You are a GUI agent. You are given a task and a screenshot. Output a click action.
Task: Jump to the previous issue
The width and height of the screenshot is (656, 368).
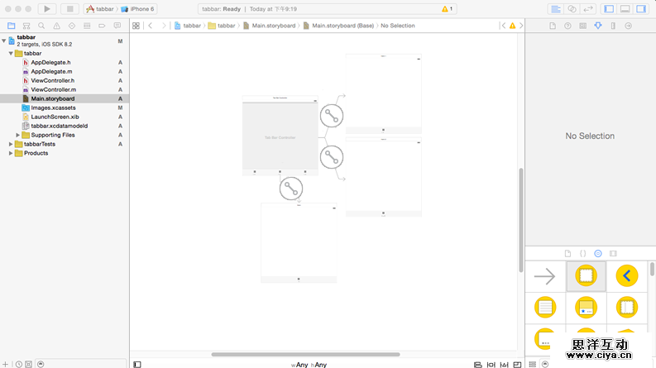point(503,26)
